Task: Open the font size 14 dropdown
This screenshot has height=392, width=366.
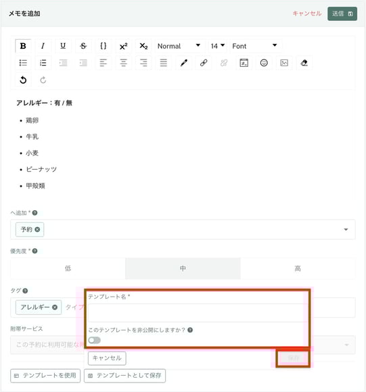Action: pos(218,46)
